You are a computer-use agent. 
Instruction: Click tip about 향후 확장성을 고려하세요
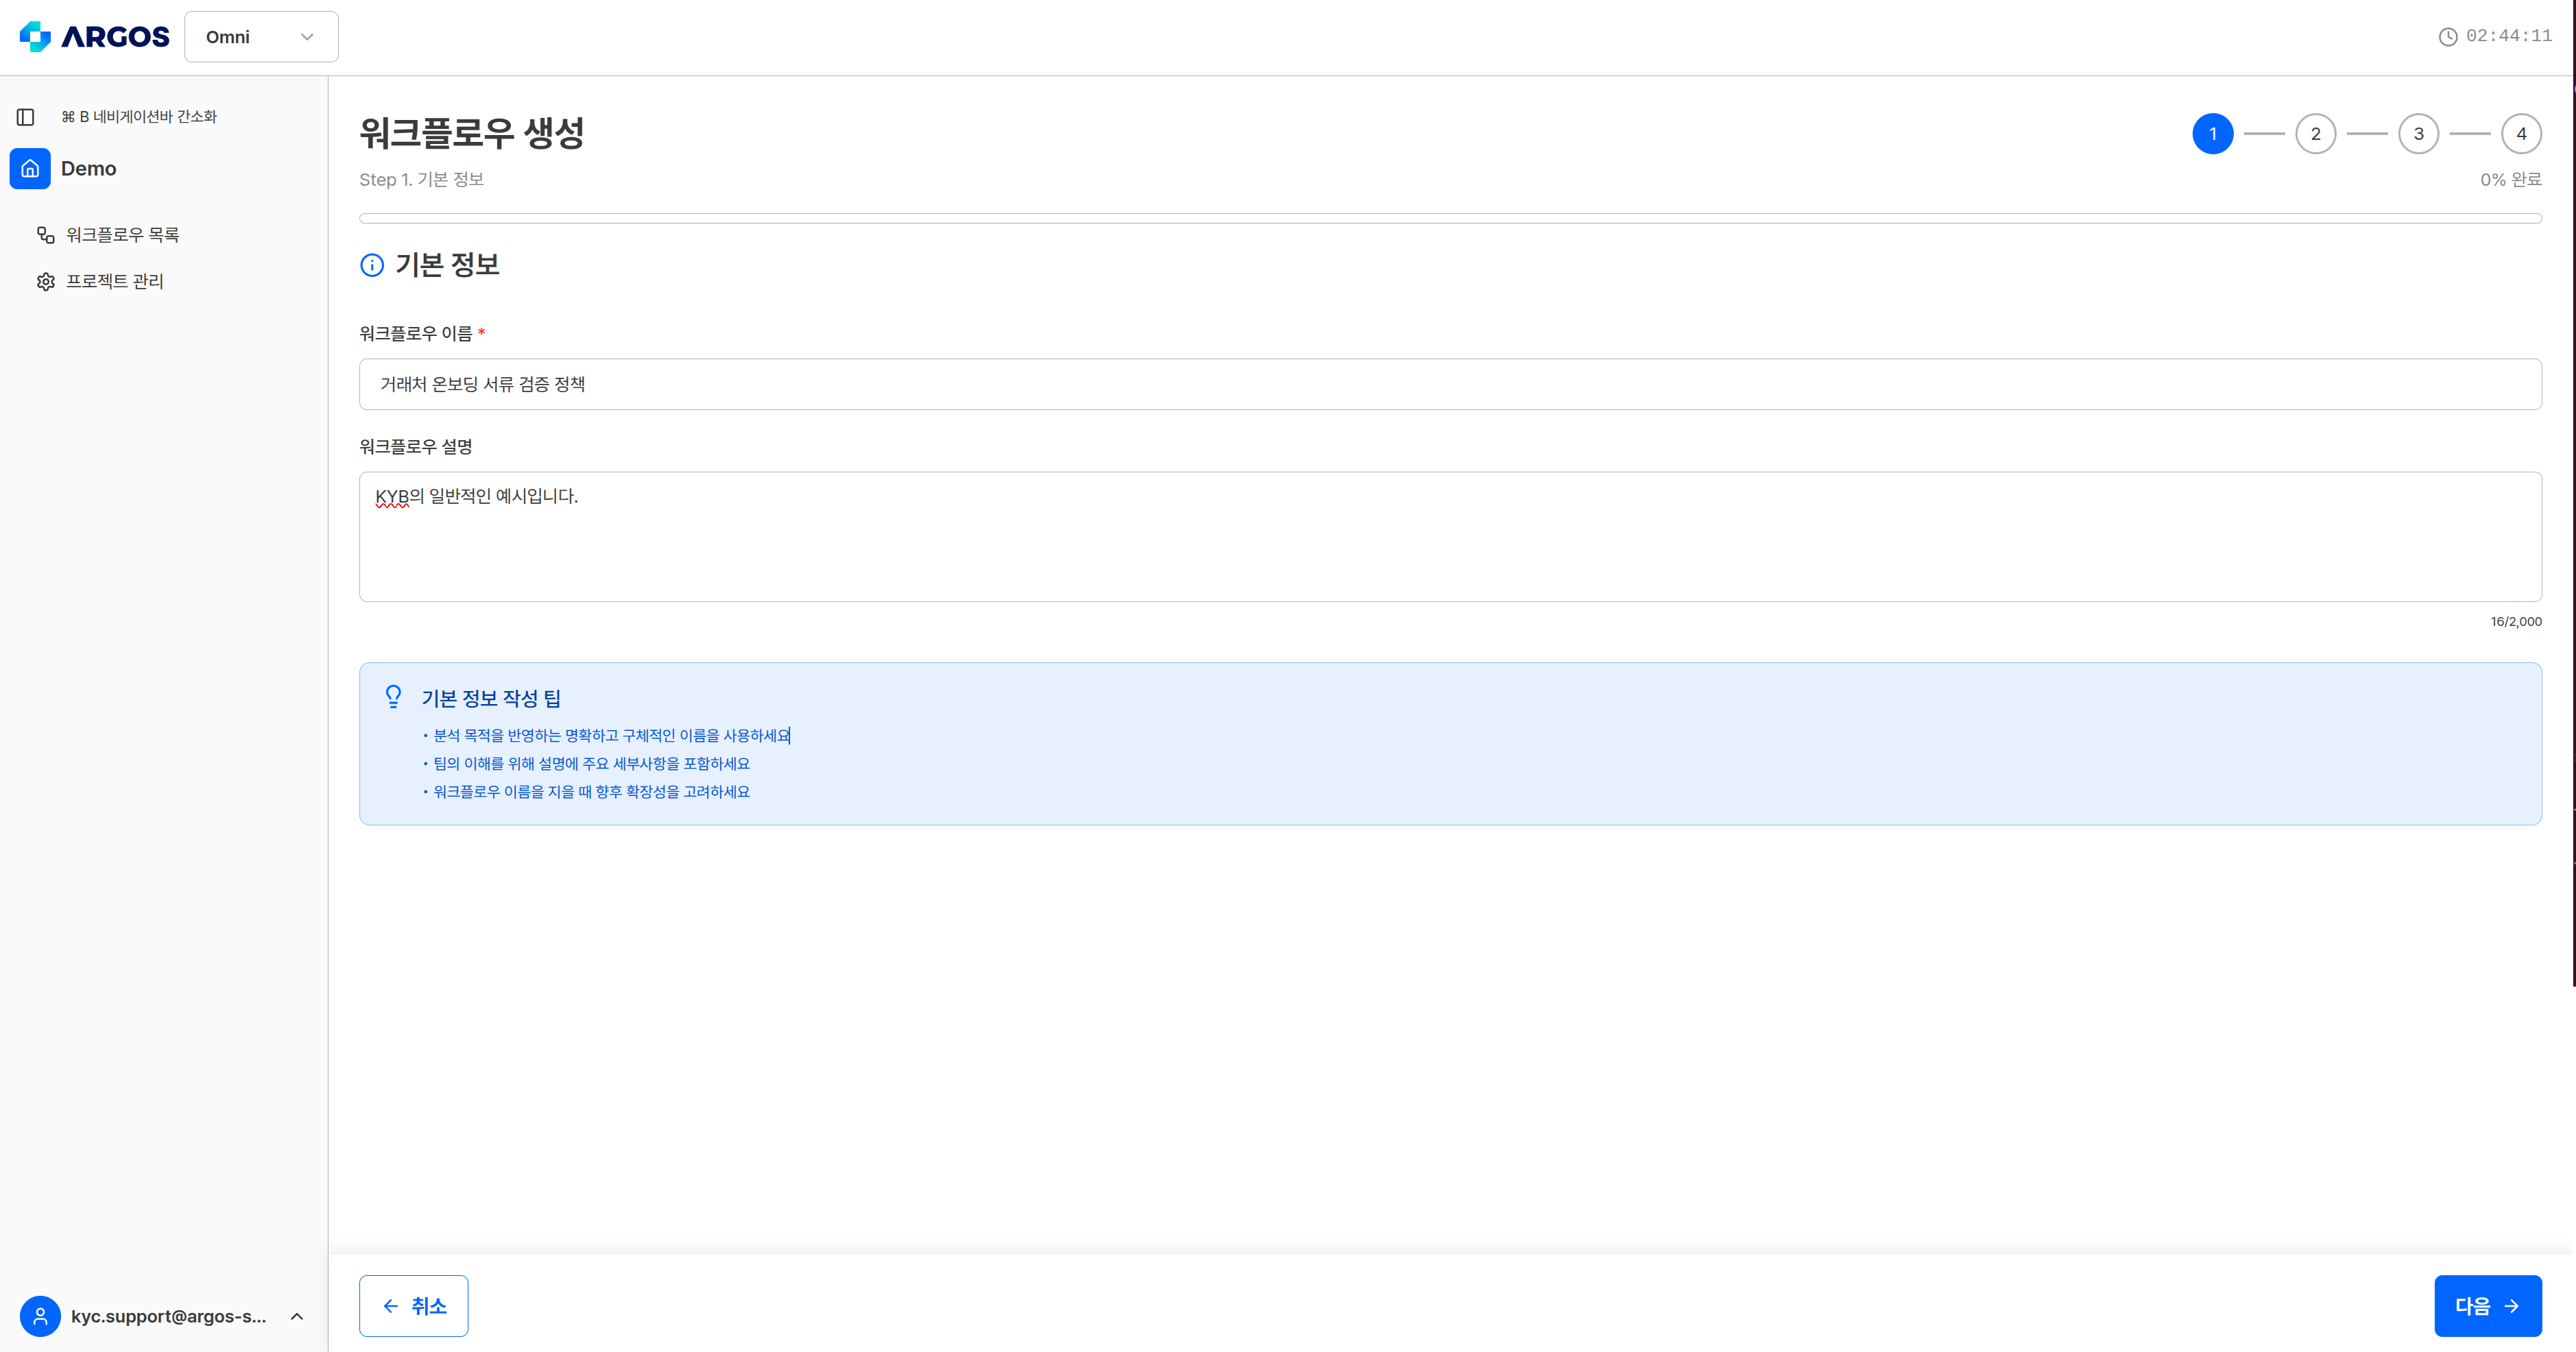tap(591, 791)
